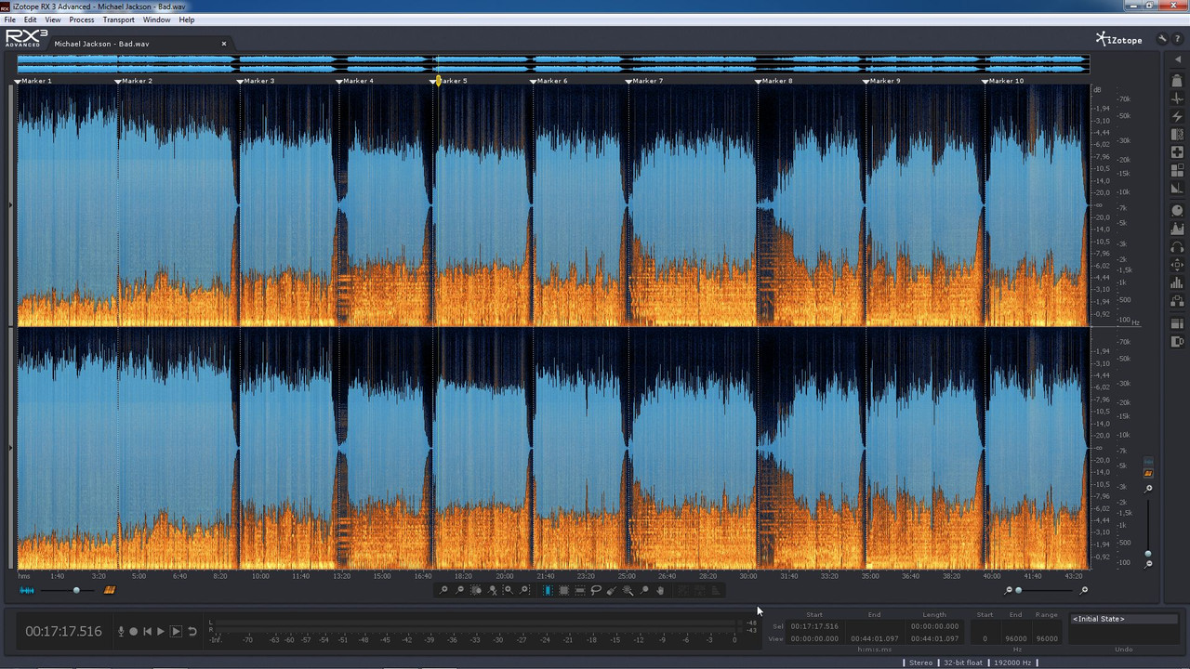1190x669 pixels.
Task: Click the zoom out icon in bottom toolbar
Action: (459, 590)
